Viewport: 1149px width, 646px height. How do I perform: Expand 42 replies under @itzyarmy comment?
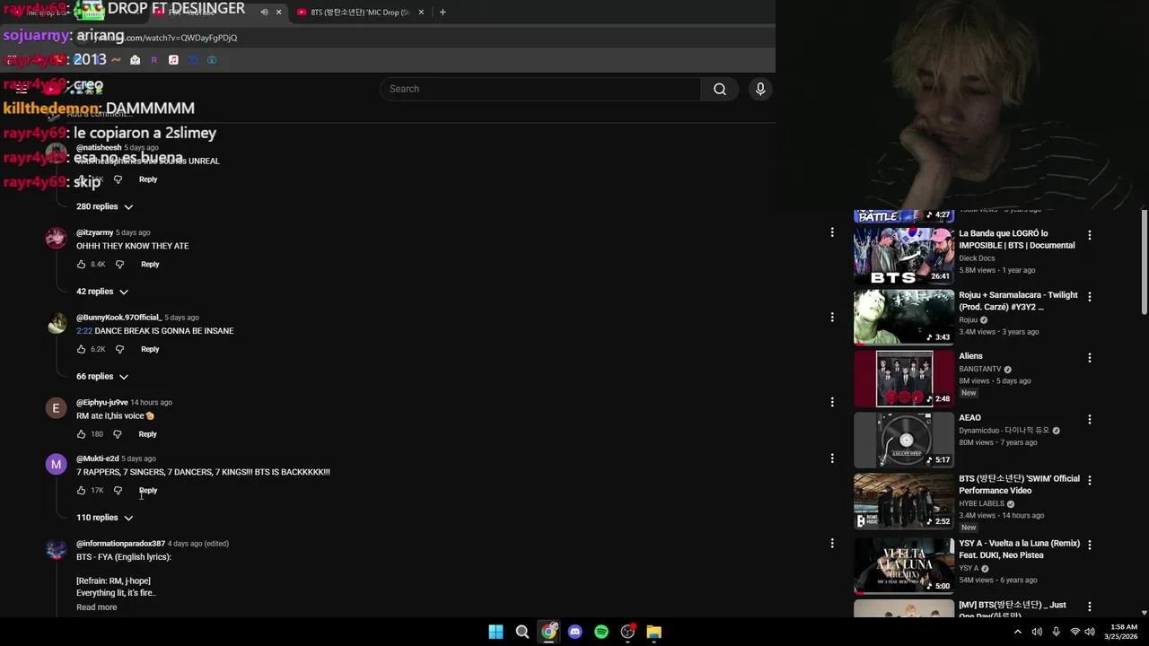pyautogui.click(x=102, y=292)
